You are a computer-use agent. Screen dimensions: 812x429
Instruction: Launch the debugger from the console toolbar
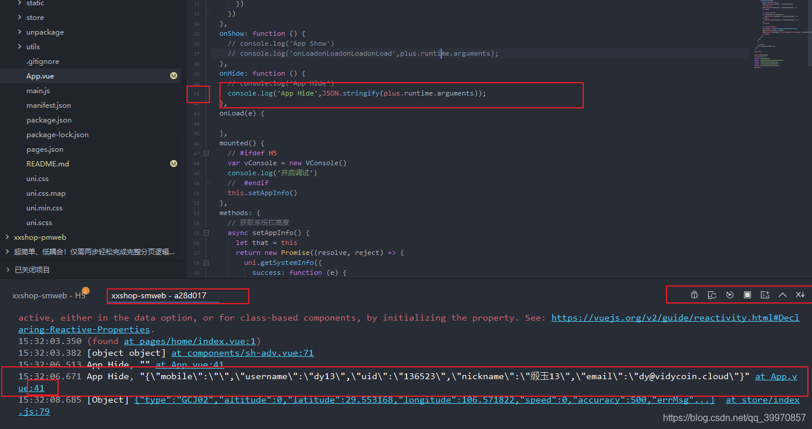(x=694, y=295)
